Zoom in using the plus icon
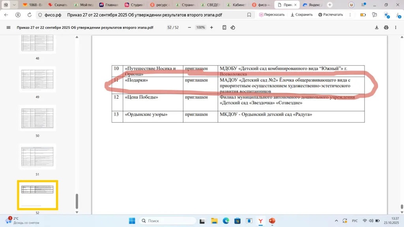 coord(211,28)
